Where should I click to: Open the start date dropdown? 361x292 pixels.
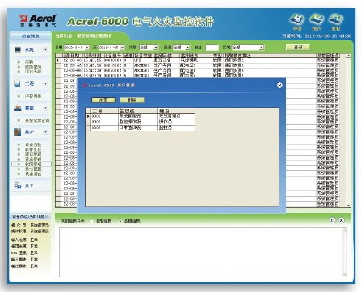point(86,48)
